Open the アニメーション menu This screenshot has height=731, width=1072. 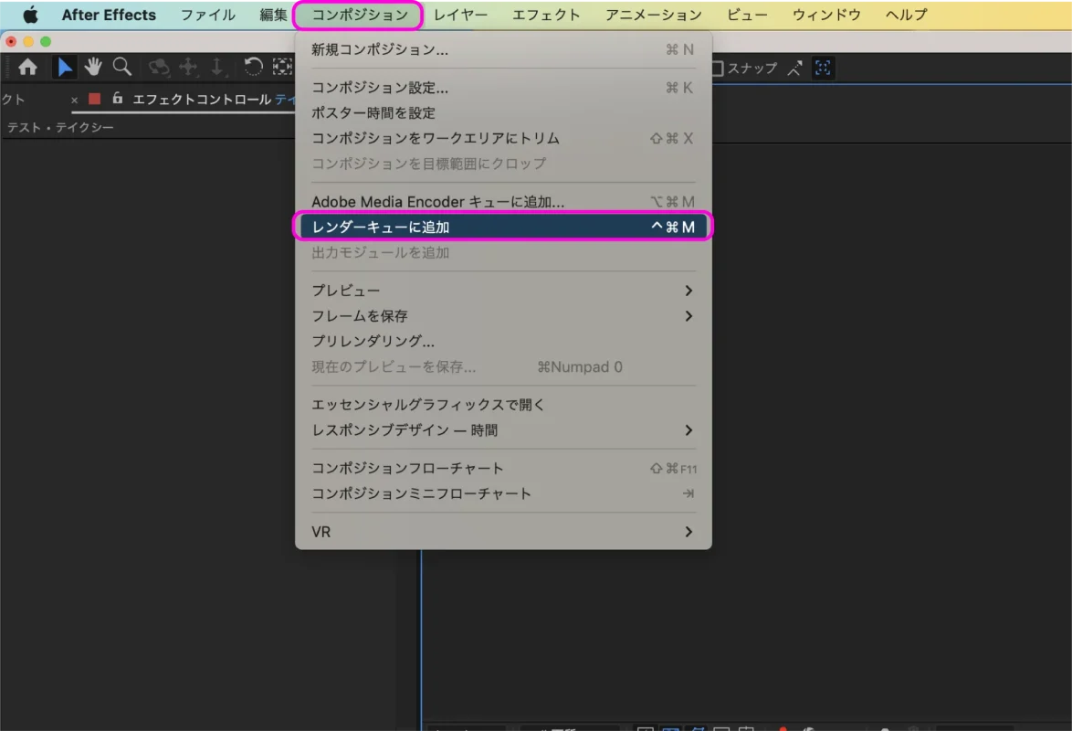pos(653,15)
